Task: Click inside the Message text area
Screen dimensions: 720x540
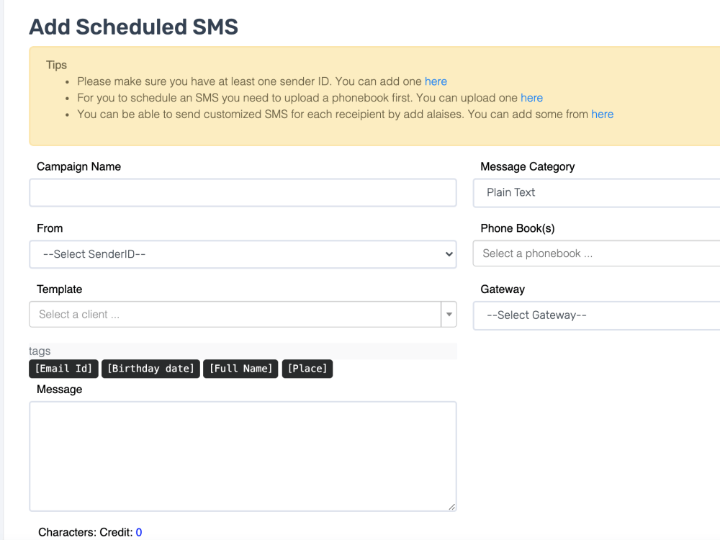Action: point(243,456)
